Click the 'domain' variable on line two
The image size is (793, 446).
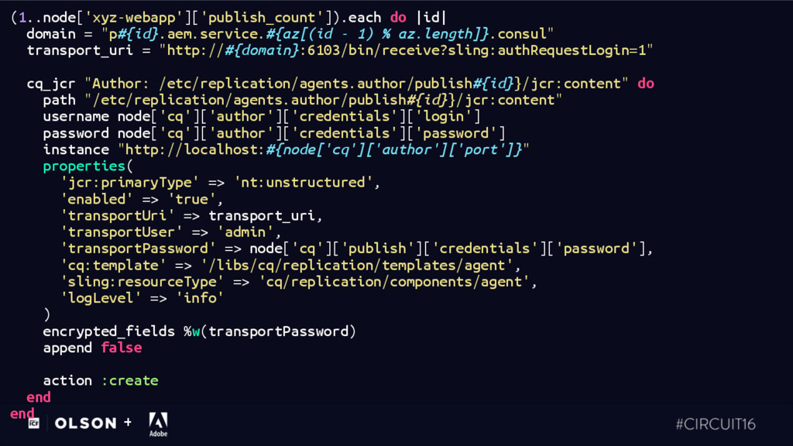click(x=51, y=34)
